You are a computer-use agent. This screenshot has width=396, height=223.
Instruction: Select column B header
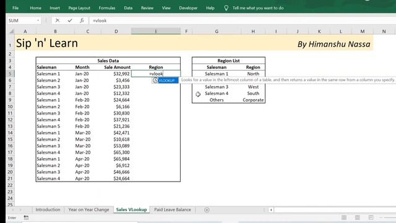[x=55, y=32]
